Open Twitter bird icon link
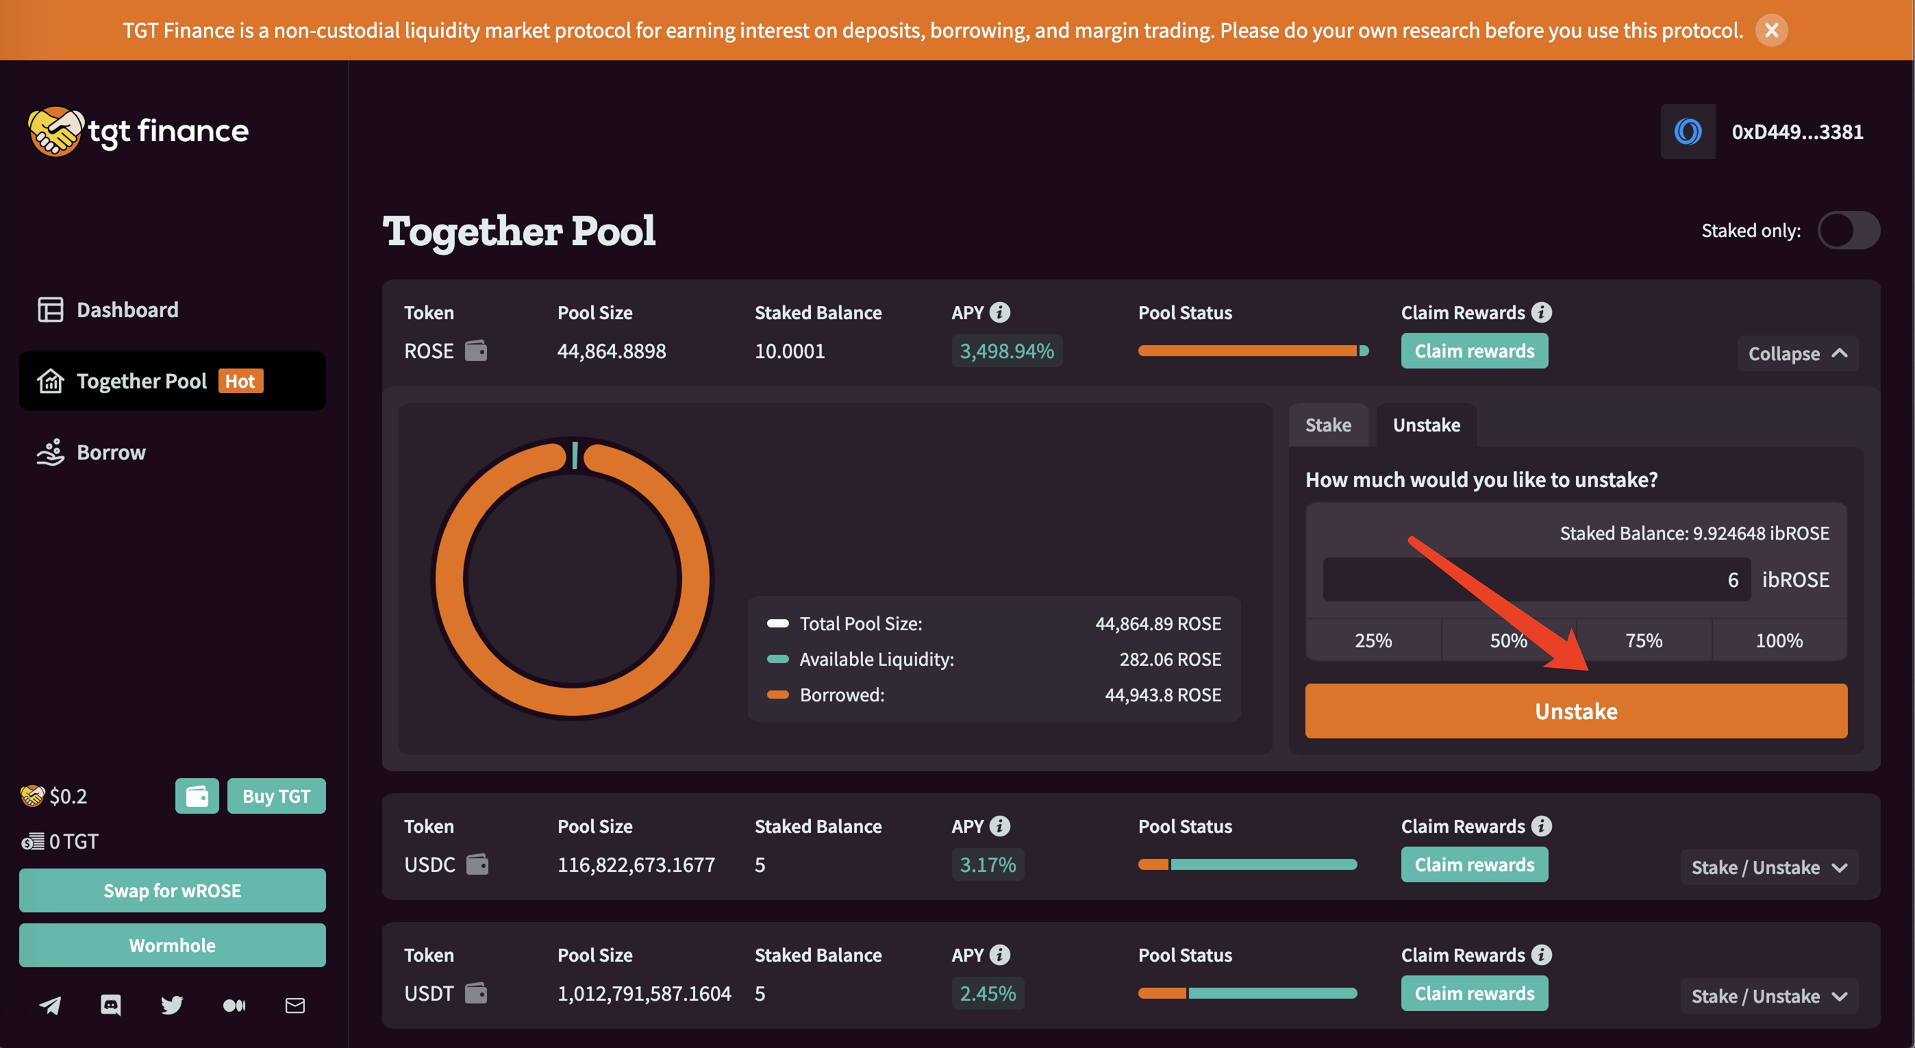 pos(172,1005)
